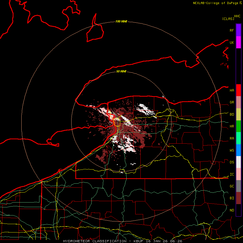Pick the RA light green legend swatch

238,138
